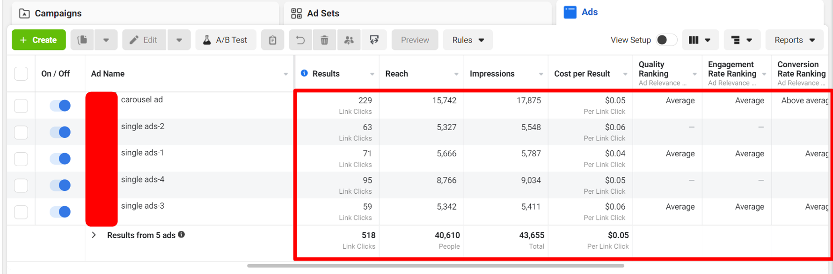Expand the Results from 5 ads row
This screenshot has width=833, height=274.
coord(94,235)
